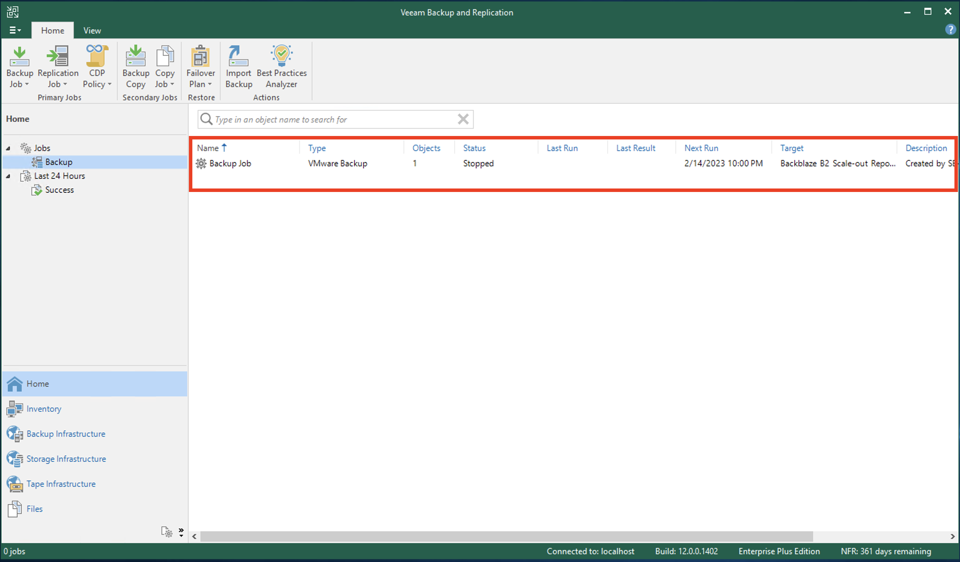Open the Backup Infrastructure view link

click(66, 434)
